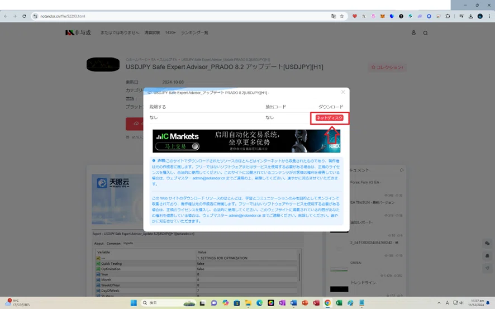The height and width of the screenshot is (309, 495).
Task: Close the download dialog with X
Action: click(343, 92)
